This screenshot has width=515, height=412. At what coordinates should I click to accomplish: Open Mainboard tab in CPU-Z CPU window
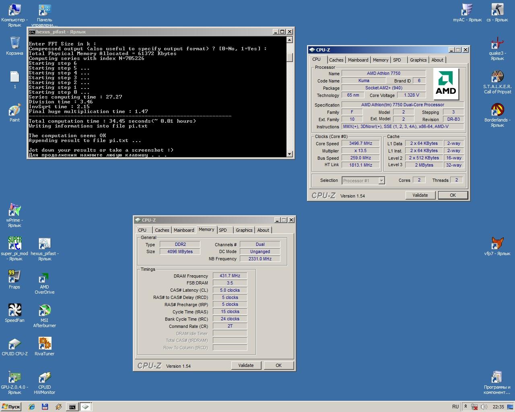tap(358, 60)
